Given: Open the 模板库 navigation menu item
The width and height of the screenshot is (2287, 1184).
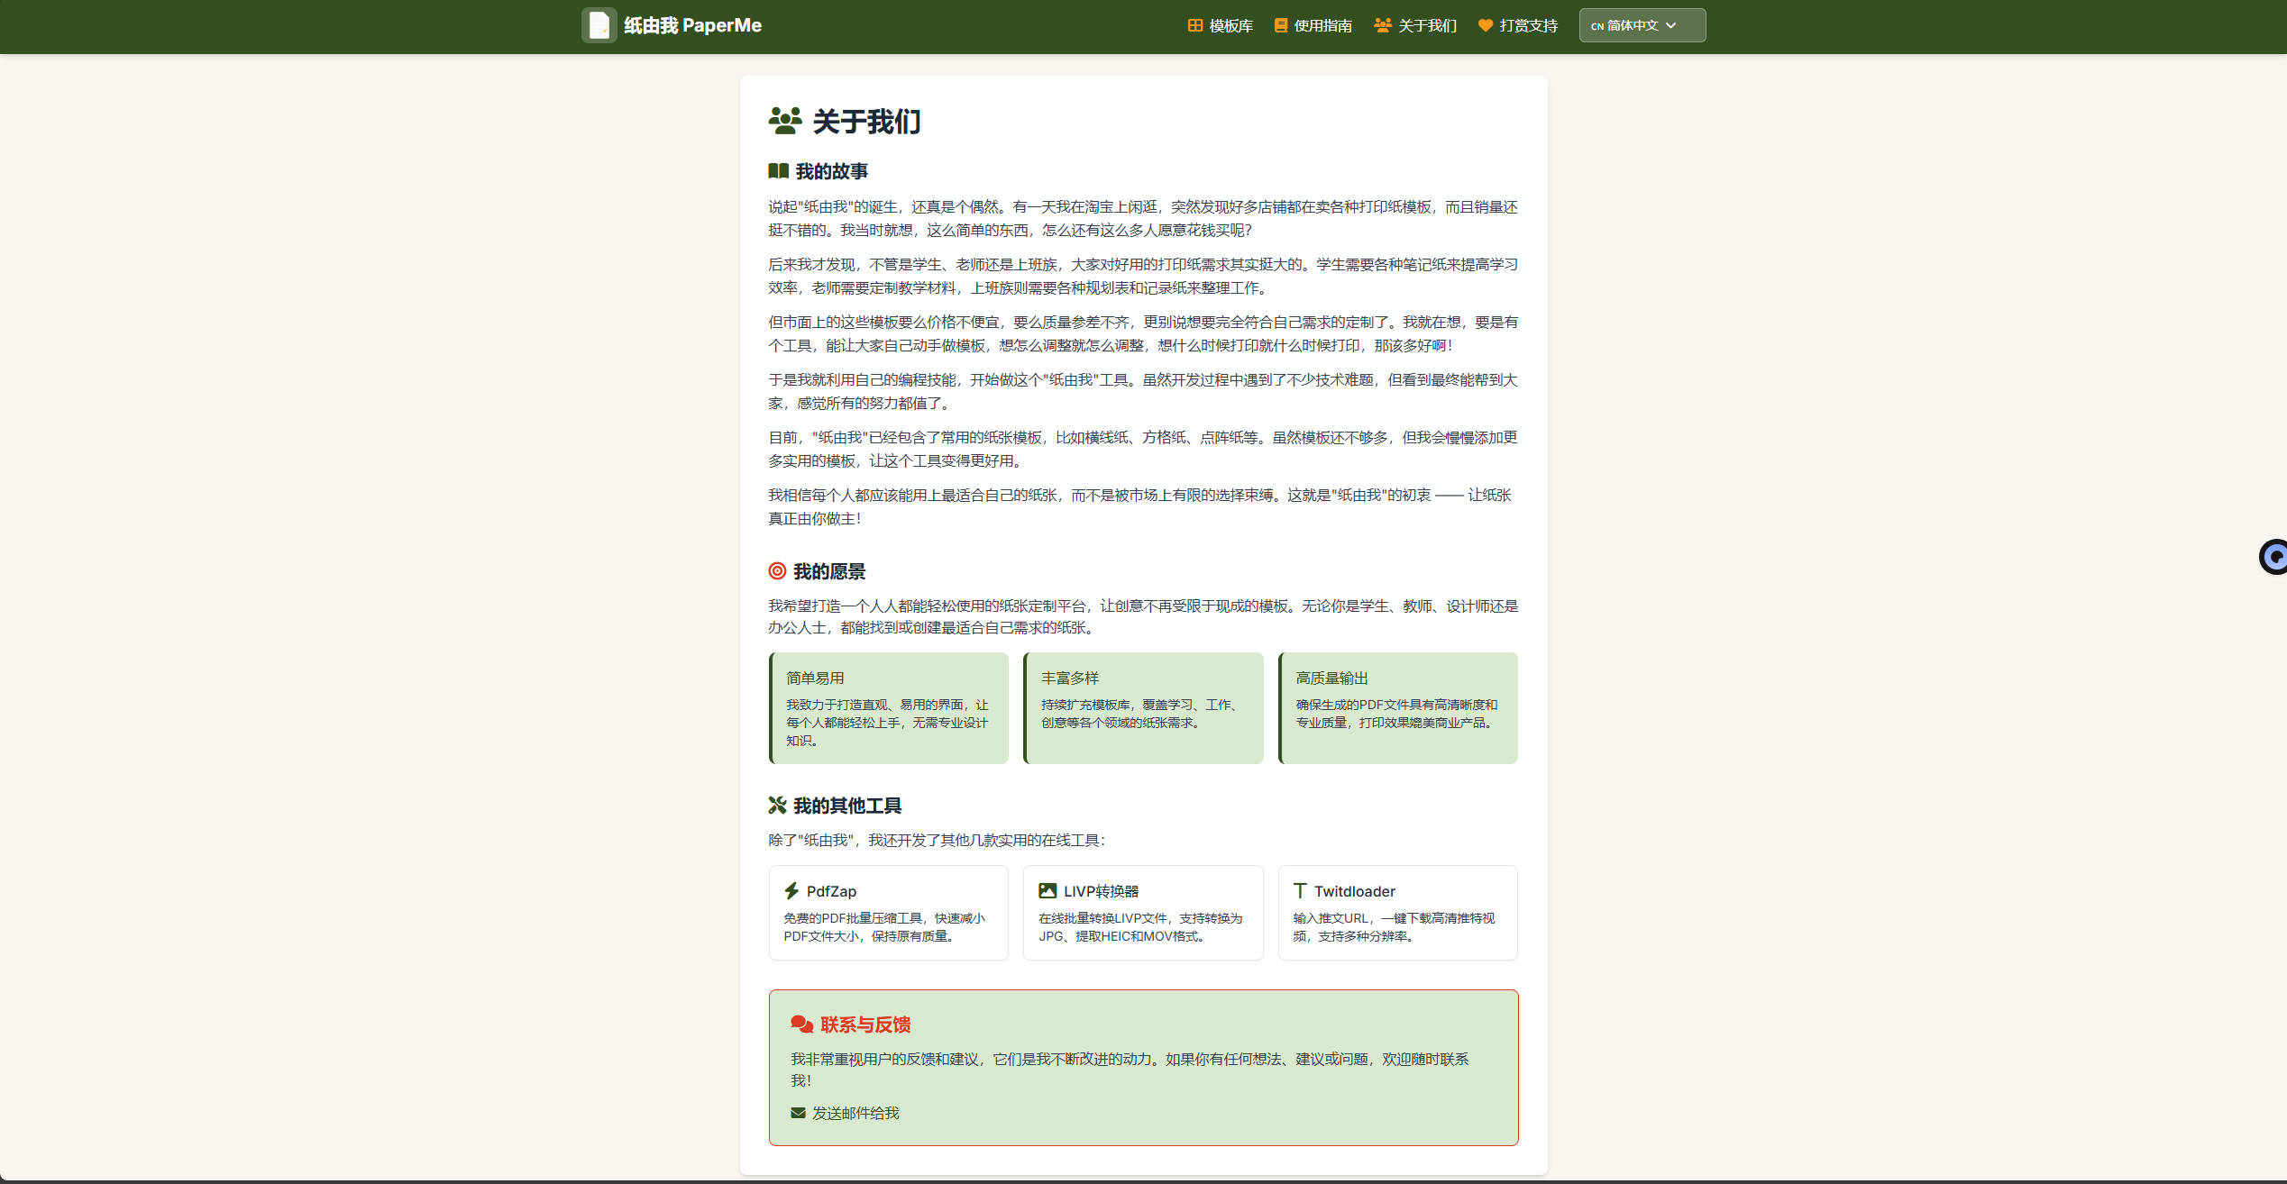Looking at the screenshot, I should (1230, 25).
